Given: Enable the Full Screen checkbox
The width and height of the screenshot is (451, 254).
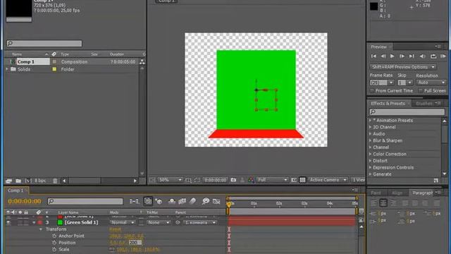Looking at the screenshot, I should (x=421, y=91).
